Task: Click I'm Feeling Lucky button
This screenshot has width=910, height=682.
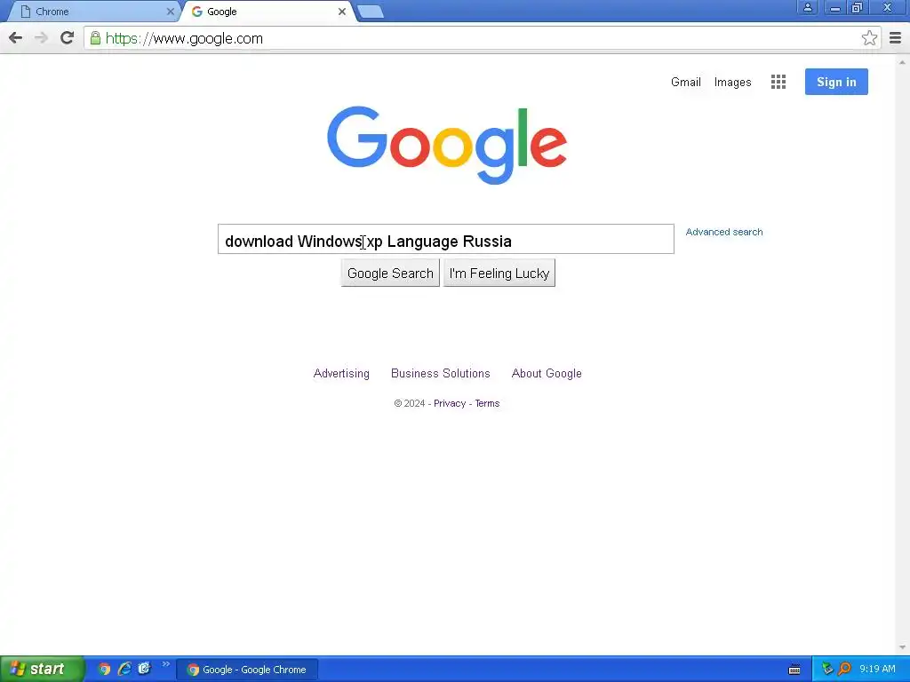Action: [499, 274]
